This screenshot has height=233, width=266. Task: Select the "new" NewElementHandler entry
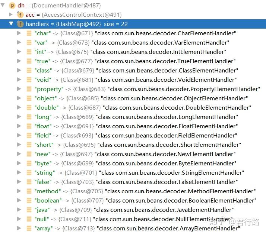(x=135, y=154)
